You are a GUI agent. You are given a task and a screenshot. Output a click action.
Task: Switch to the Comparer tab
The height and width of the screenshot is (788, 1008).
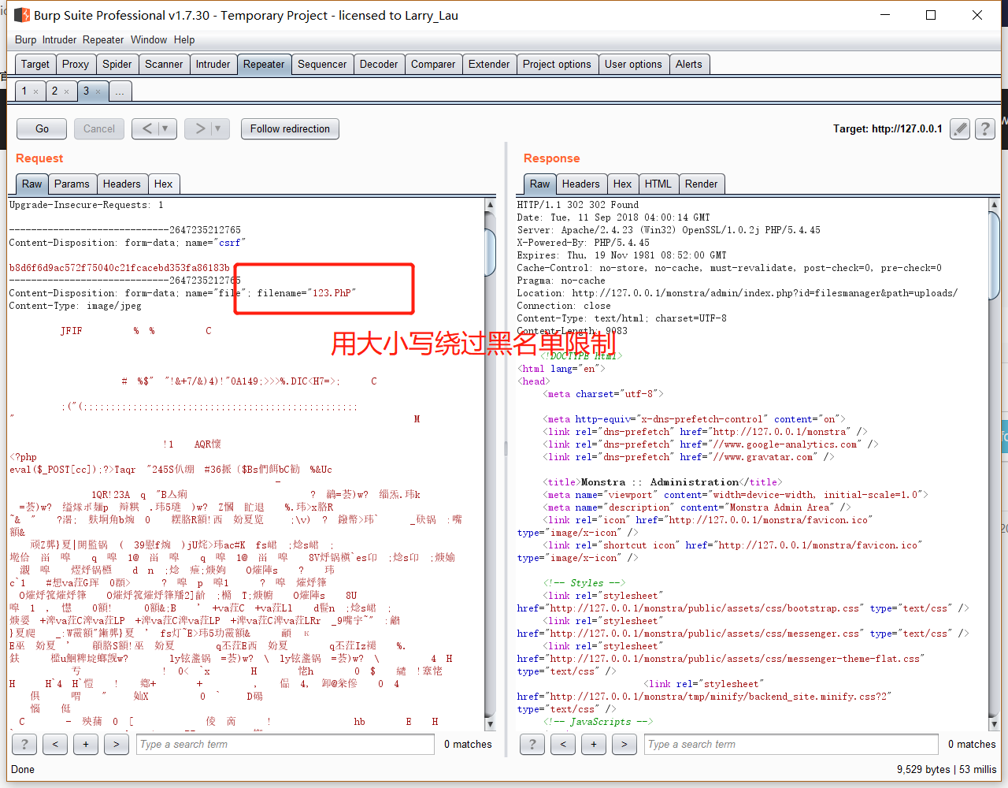coord(433,65)
